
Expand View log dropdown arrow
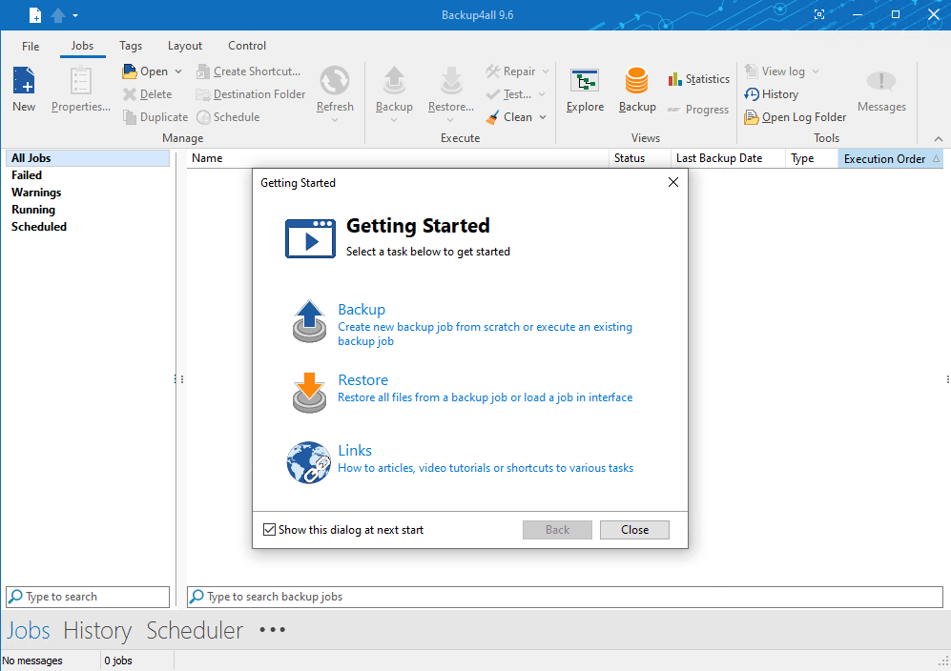(816, 71)
